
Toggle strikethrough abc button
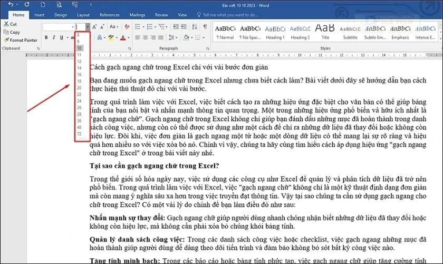click(73, 37)
